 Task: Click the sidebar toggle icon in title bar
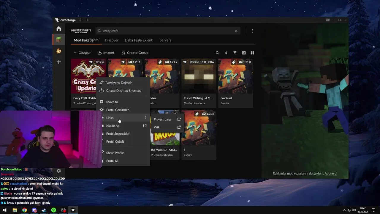tap(328, 20)
